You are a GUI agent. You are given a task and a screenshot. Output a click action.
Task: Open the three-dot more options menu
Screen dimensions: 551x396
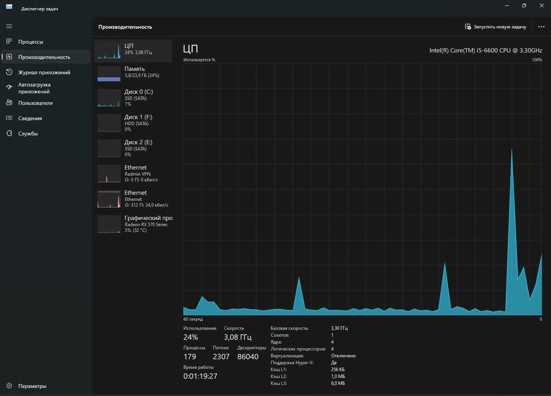click(x=541, y=27)
